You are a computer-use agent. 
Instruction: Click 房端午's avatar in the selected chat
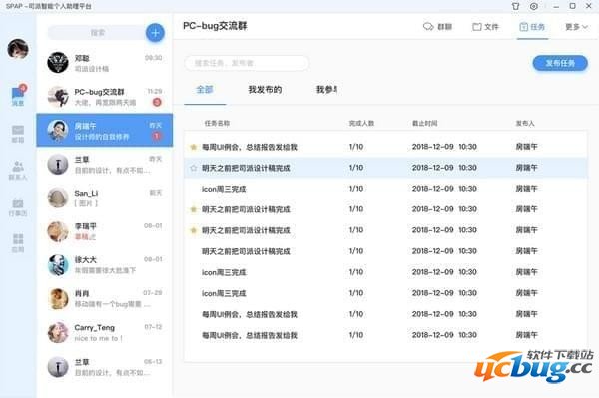click(58, 130)
